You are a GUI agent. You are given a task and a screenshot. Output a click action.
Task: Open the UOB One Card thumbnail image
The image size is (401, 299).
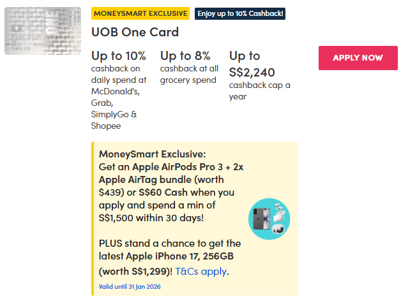coord(43,31)
